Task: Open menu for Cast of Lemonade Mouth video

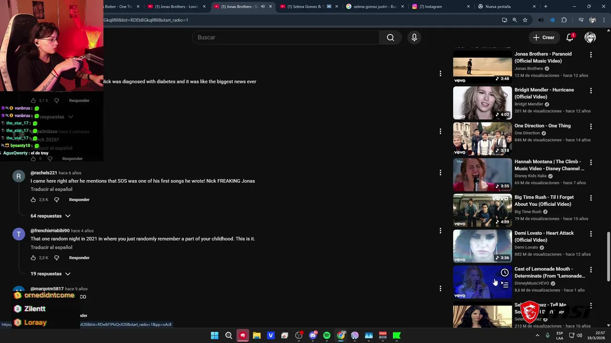Action: click(591, 270)
